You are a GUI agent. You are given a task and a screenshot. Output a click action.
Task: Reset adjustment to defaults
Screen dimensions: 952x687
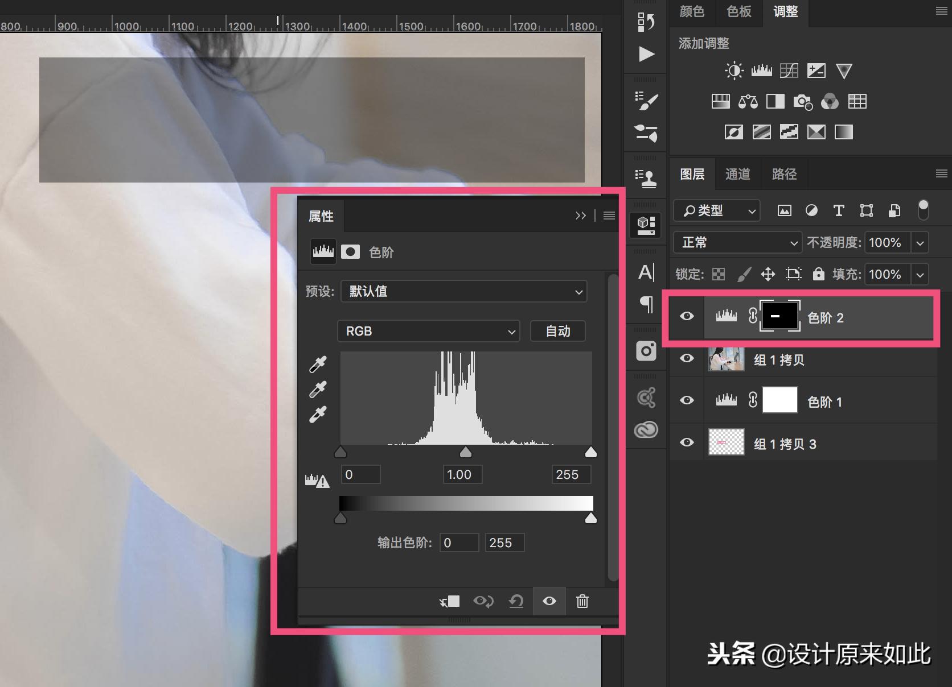(516, 601)
